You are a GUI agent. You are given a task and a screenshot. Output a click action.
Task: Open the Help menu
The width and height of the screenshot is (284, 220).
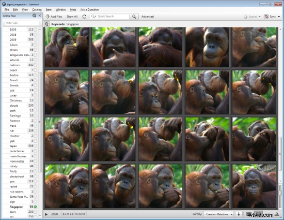(x=73, y=10)
